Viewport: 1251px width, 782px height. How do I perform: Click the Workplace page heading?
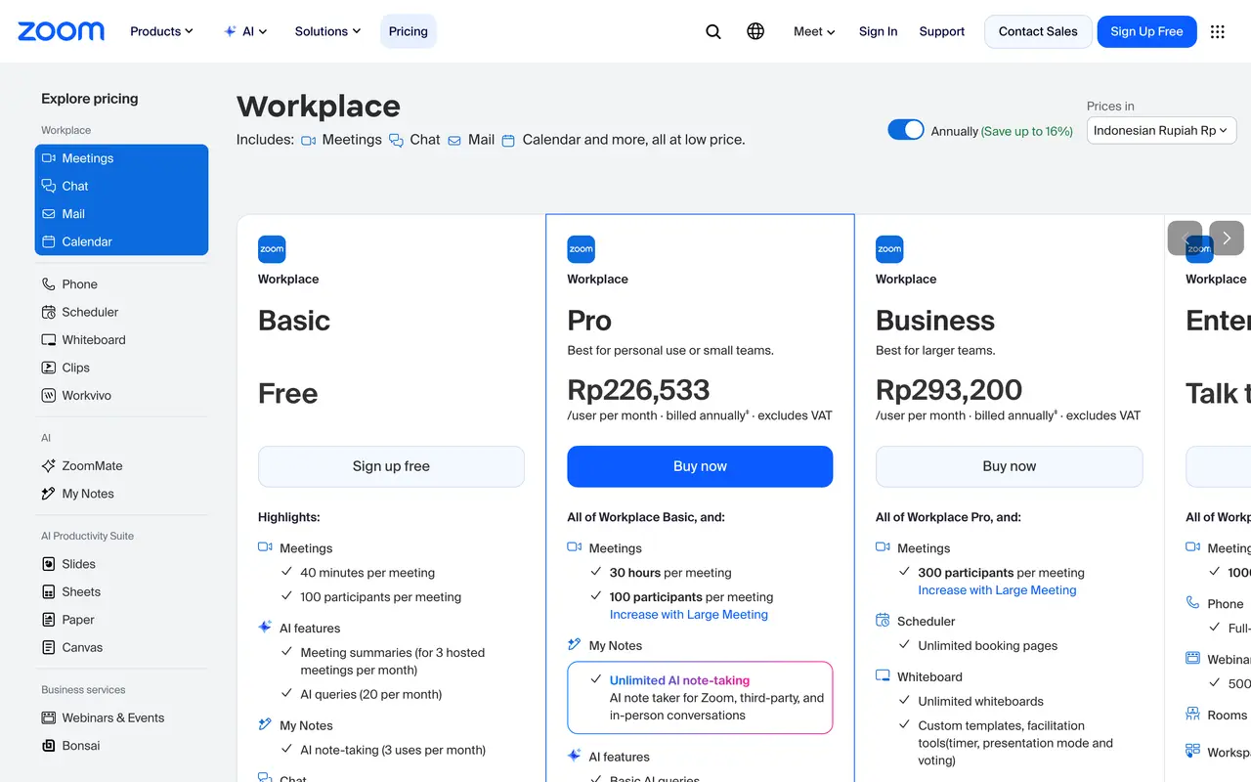[319, 106]
